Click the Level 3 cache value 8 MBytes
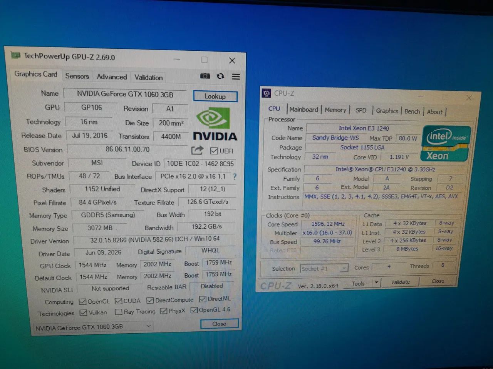This screenshot has height=369, width=493. [x=407, y=249]
